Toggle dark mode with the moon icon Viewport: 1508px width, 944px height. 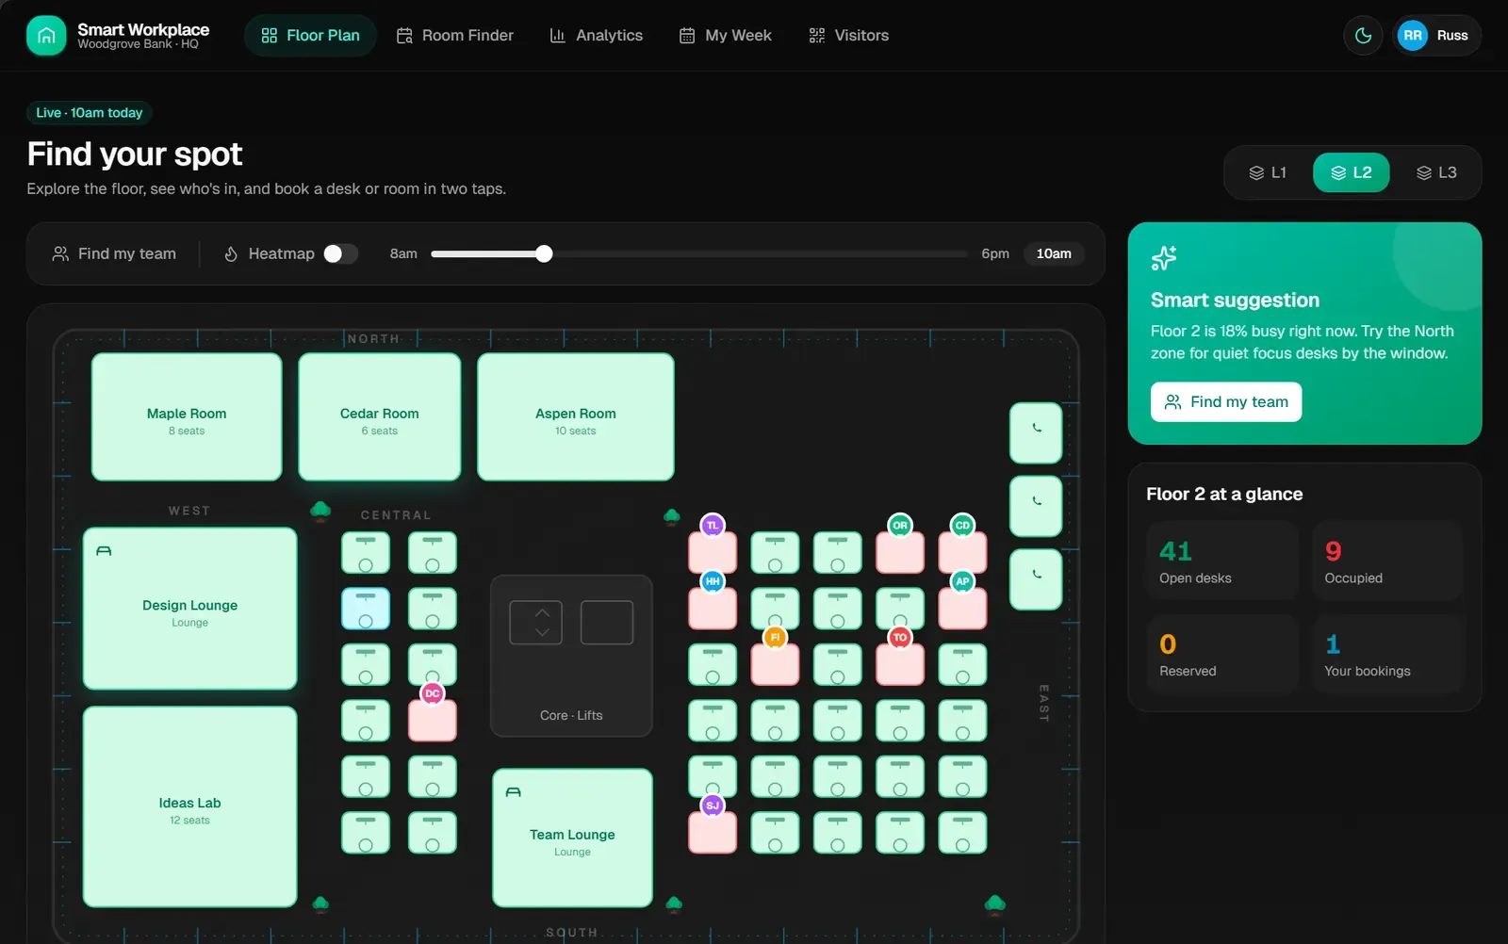tap(1363, 36)
